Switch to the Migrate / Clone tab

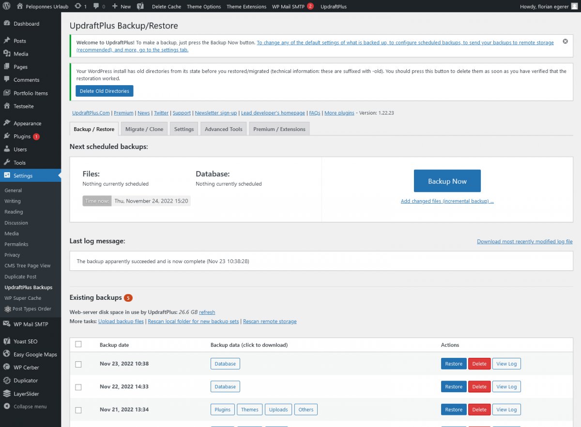(x=144, y=129)
